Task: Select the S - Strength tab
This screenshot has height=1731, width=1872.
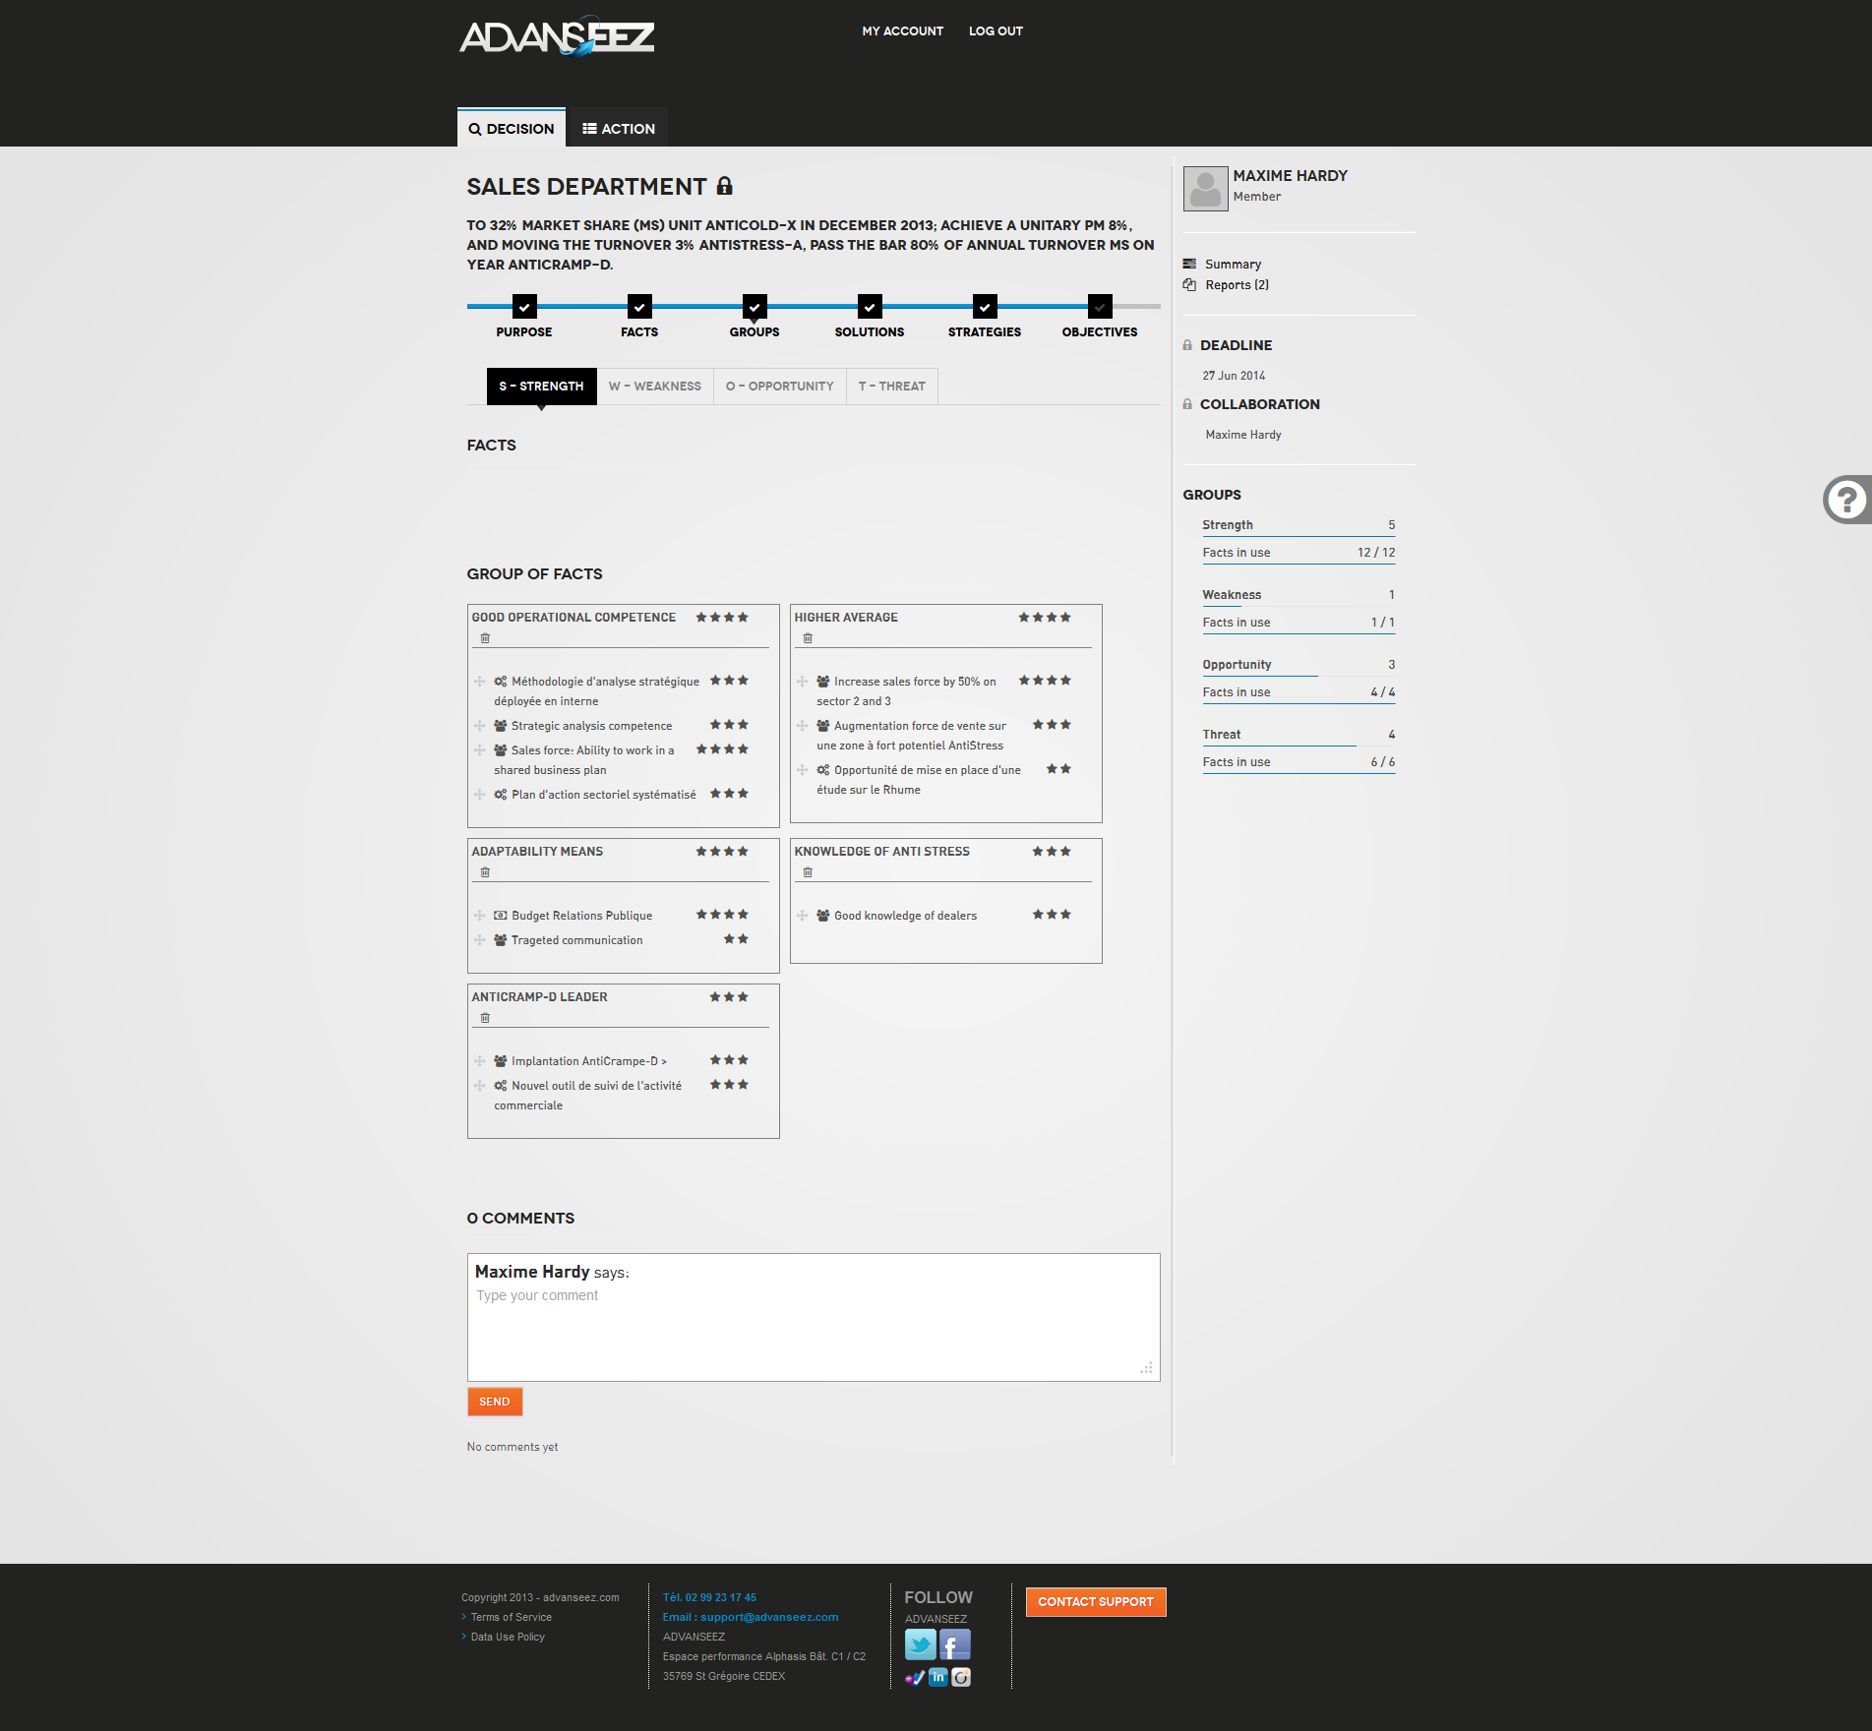Action: pyautogui.click(x=541, y=387)
